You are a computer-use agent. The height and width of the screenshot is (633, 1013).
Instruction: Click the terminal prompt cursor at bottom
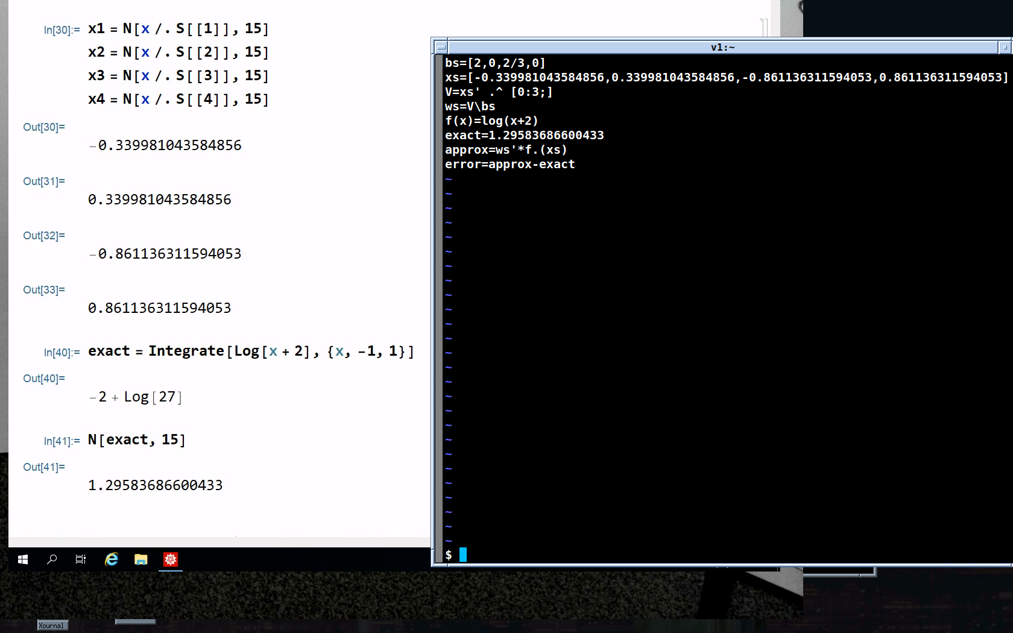[462, 555]
